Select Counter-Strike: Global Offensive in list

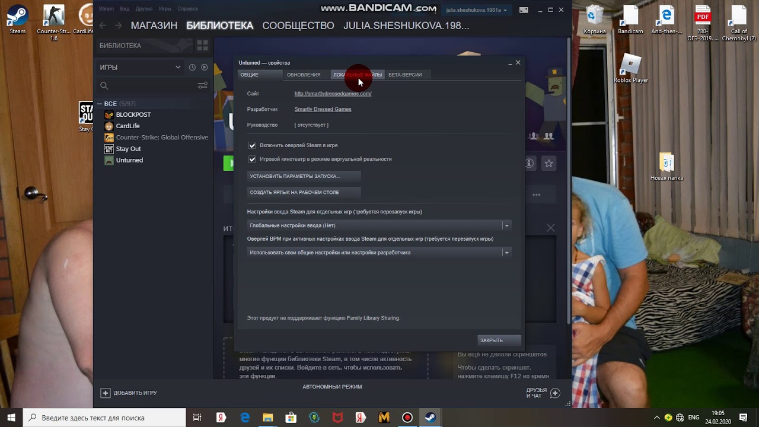pos(162,138)
